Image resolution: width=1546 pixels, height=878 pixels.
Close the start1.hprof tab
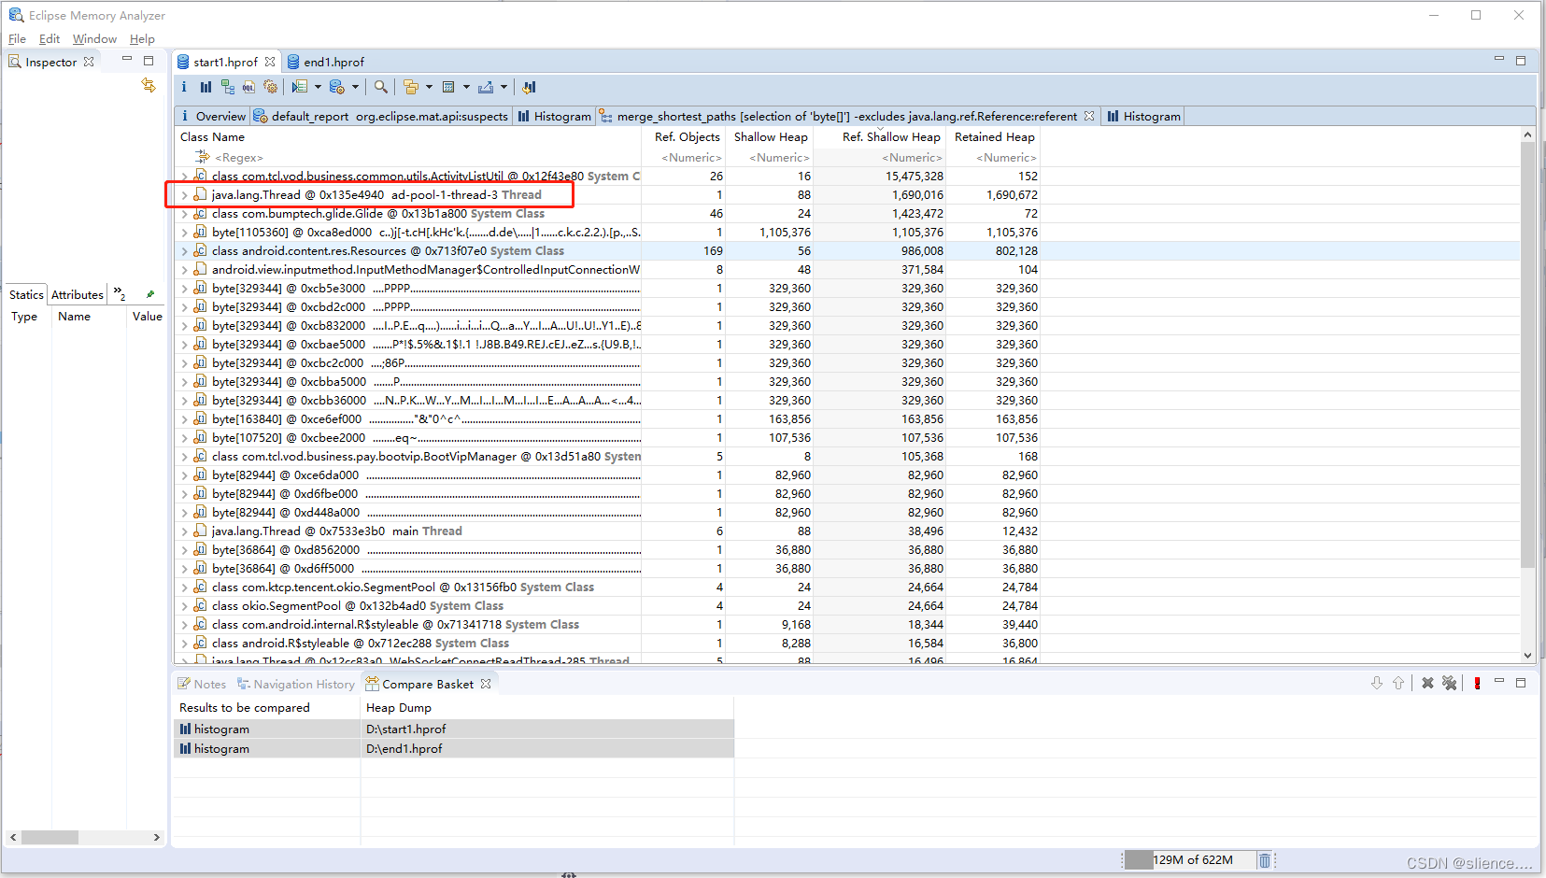point(270,62)
